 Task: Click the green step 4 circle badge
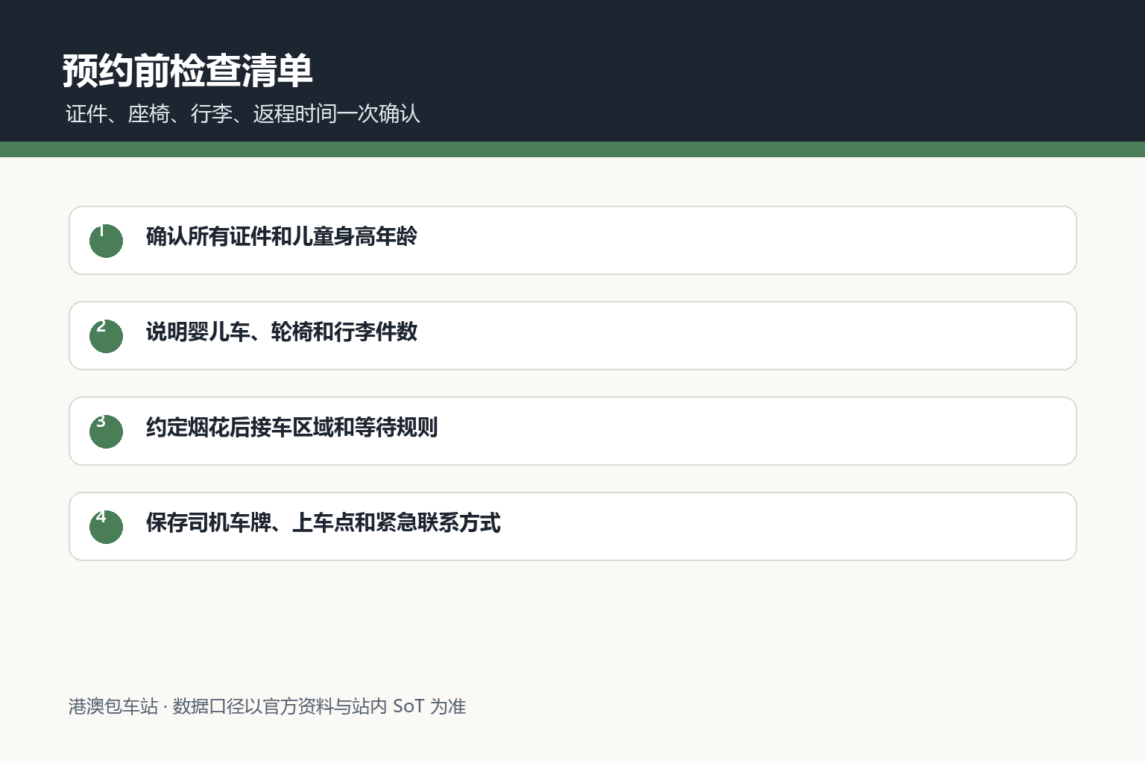click(x=106, y=527)
